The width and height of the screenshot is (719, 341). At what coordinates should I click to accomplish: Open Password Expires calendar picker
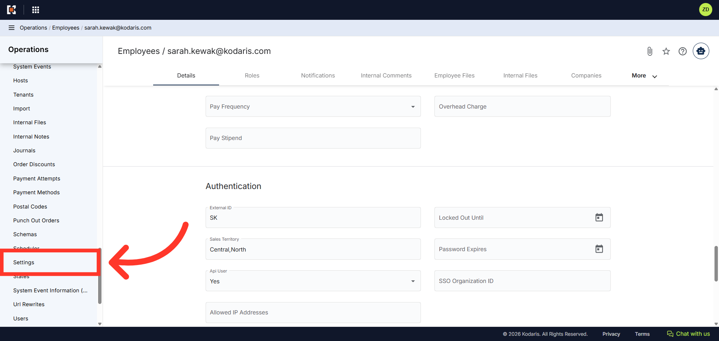coord(599,249)
